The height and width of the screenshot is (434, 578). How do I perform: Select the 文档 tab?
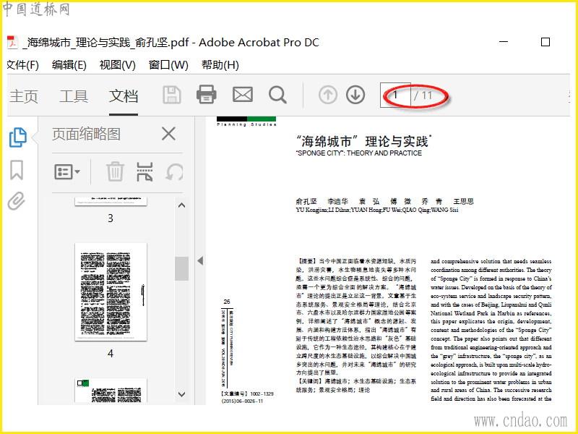(124, 96)
